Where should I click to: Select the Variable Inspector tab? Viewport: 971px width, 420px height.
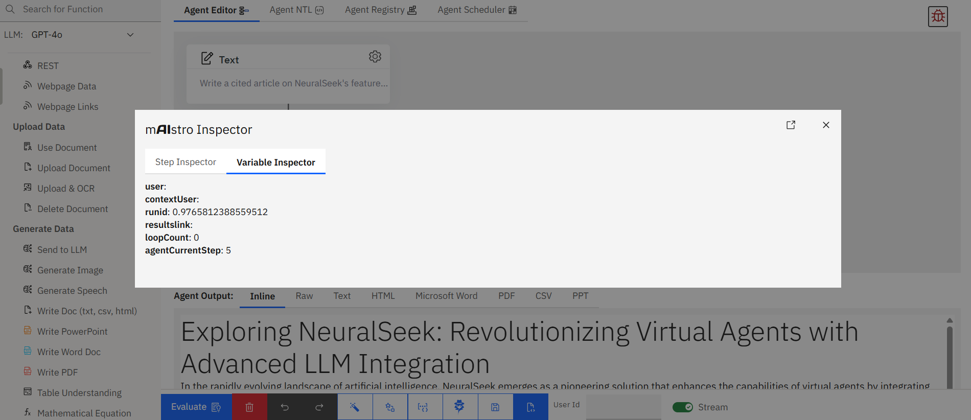pyautogui.click(x=276, y=162)
